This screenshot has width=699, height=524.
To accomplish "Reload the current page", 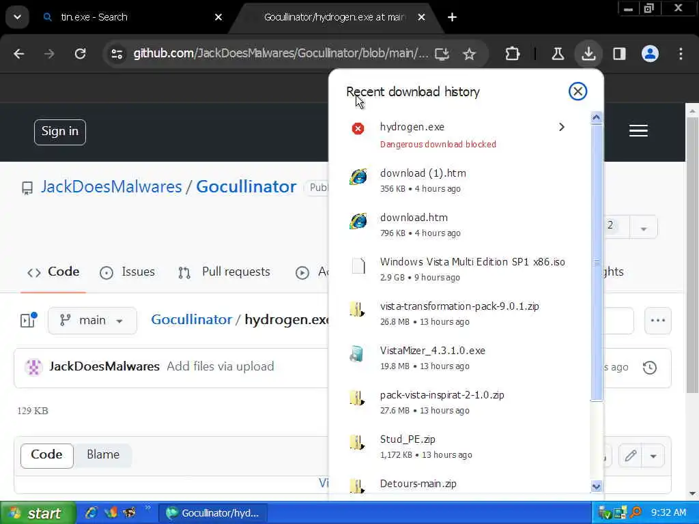I will [x=80, y=54].
